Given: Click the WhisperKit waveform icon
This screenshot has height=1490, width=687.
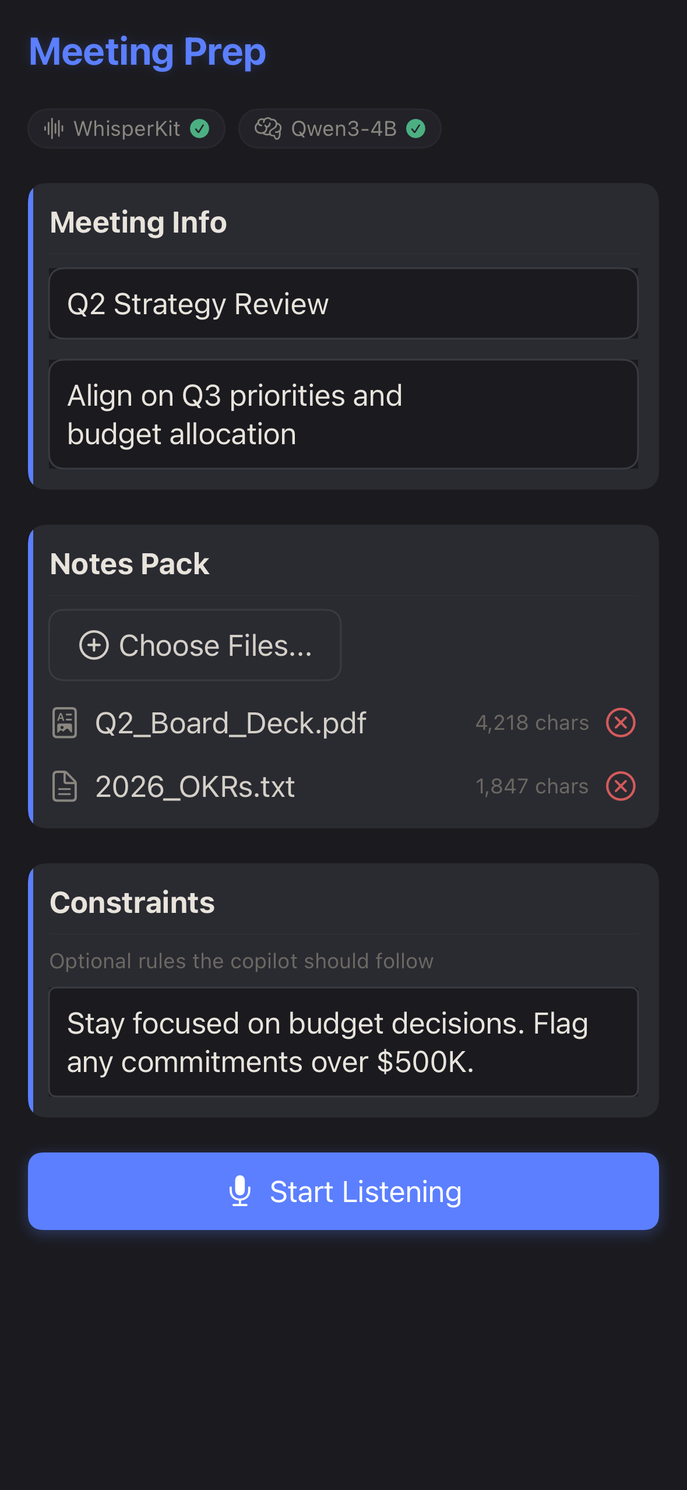Looking at the screenshot, I should 55,129.
